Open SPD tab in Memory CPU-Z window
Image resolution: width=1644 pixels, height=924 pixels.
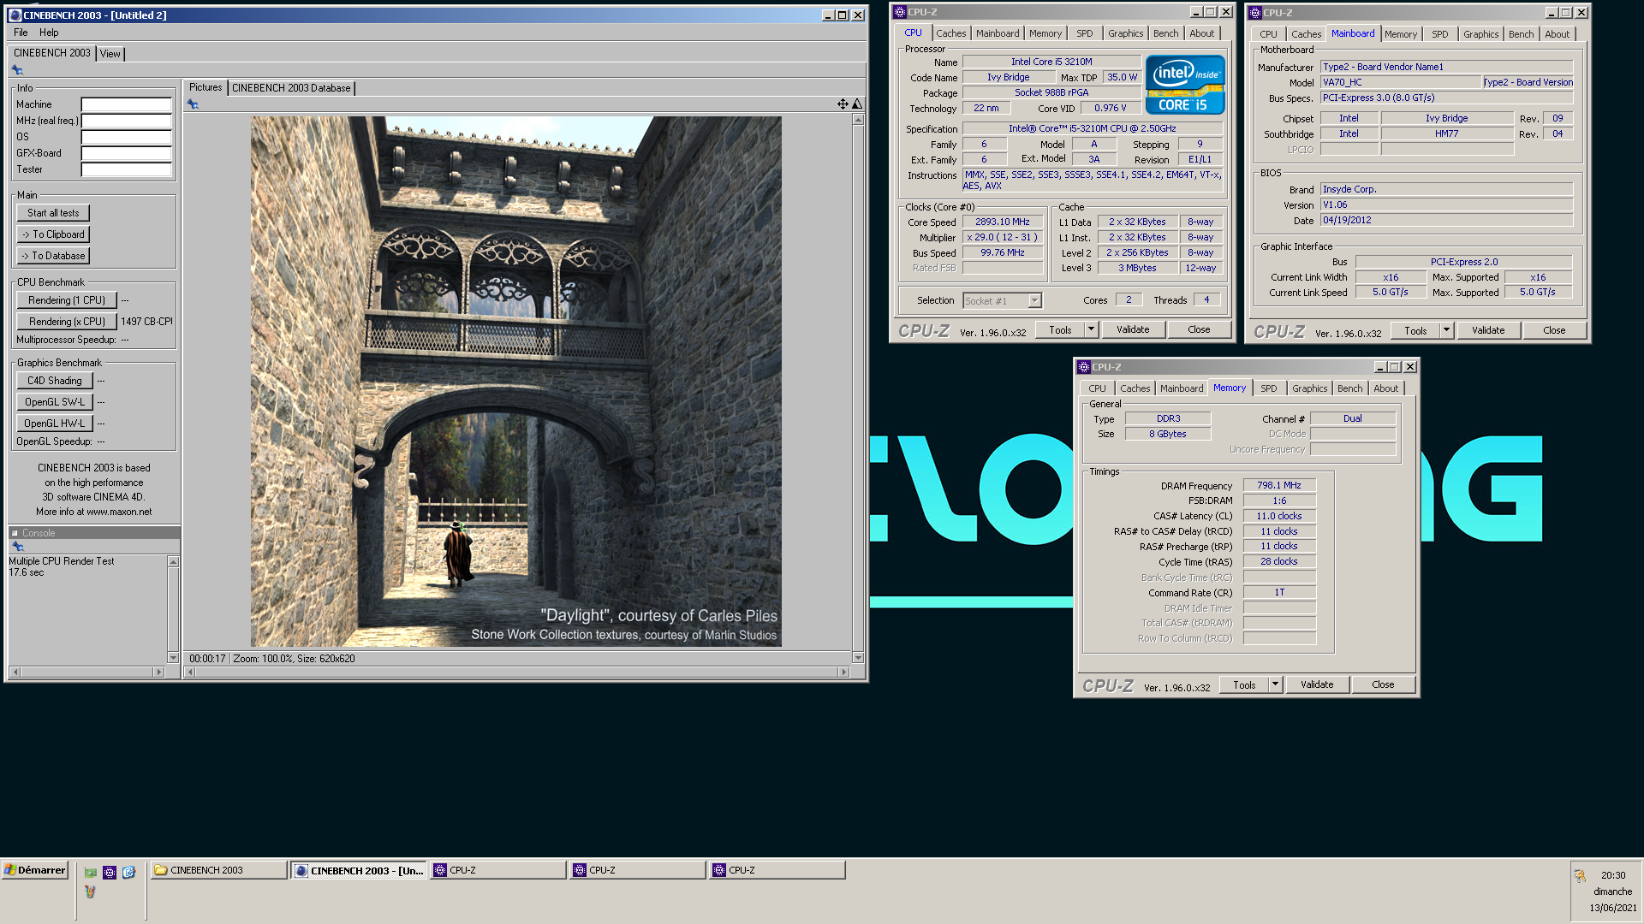point(1268,388)
